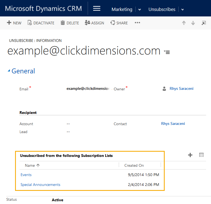Open the Events subscription list link
This screenshot has height=204, width=211.
tap(26, 175)
